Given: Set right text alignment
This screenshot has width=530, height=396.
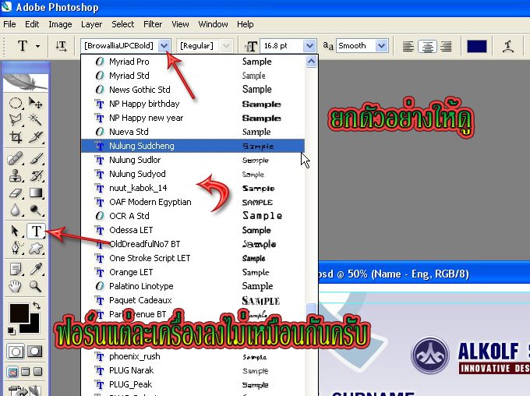Looking at the screenshot, I should [446, 46].
